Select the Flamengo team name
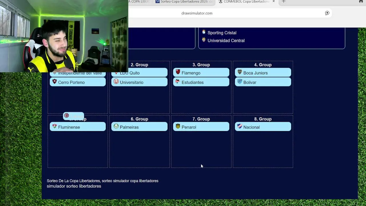 click(x=191, y=73)
